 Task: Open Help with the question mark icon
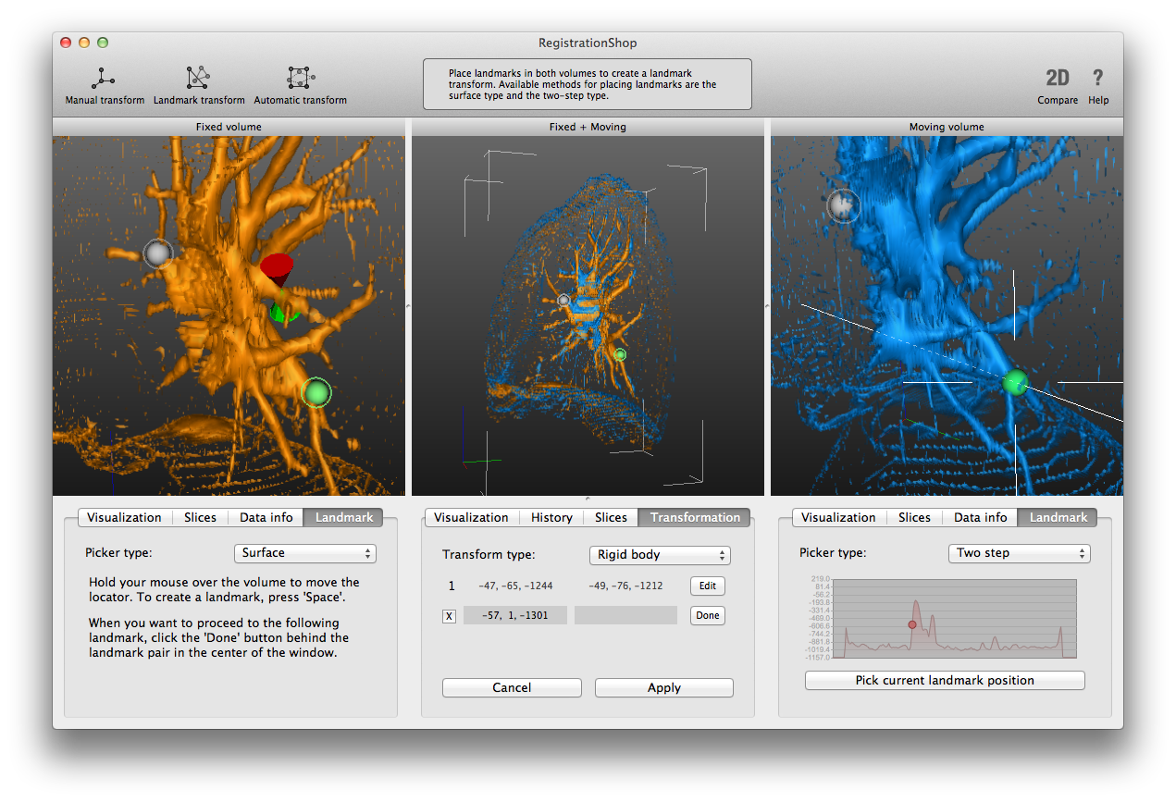[1098, 79]
